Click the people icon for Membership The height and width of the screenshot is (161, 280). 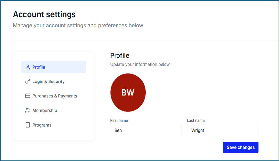point(28,110)
